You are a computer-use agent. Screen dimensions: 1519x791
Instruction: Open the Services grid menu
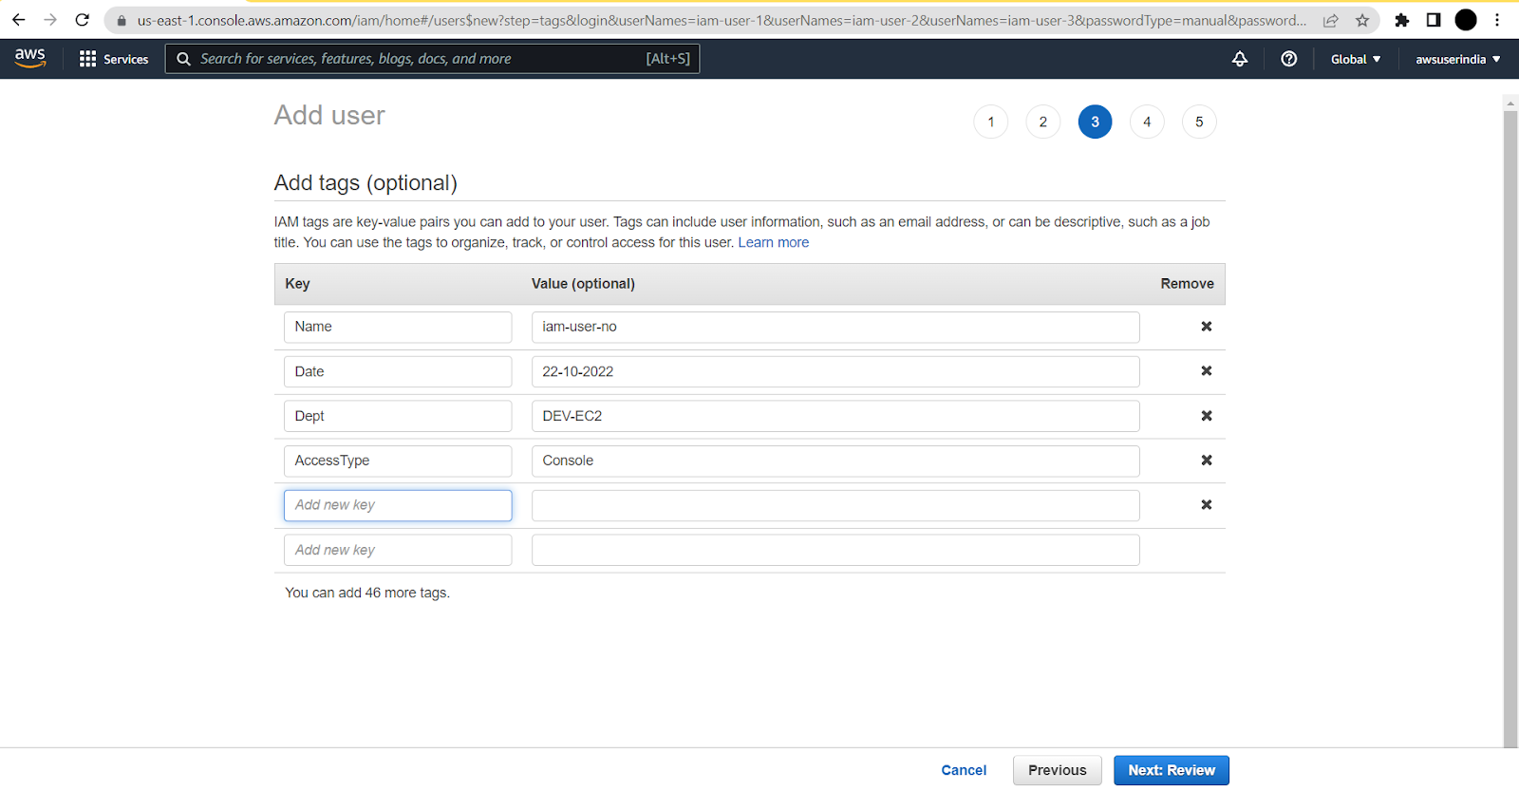point(114,59)
